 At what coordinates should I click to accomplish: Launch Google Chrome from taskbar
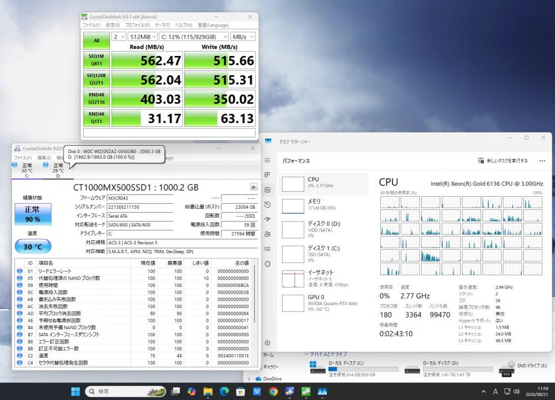pos(273,391)
